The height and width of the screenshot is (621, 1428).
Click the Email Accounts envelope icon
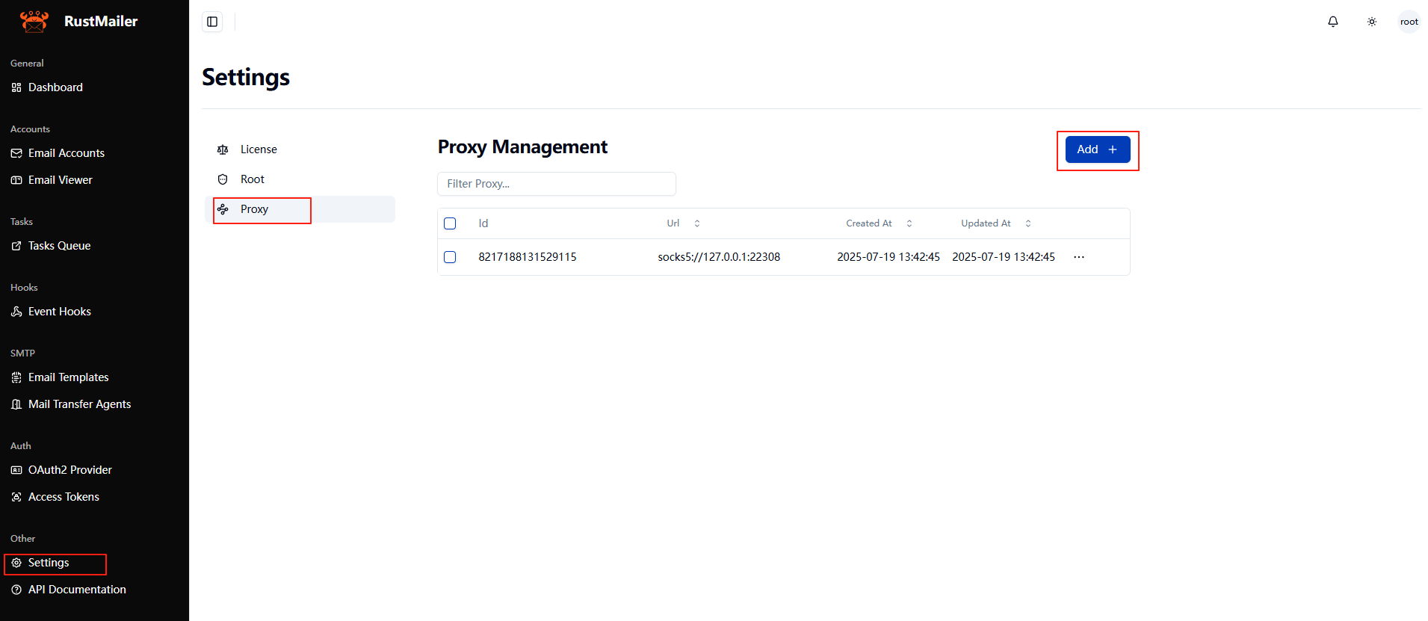click(x=16, y=153)
